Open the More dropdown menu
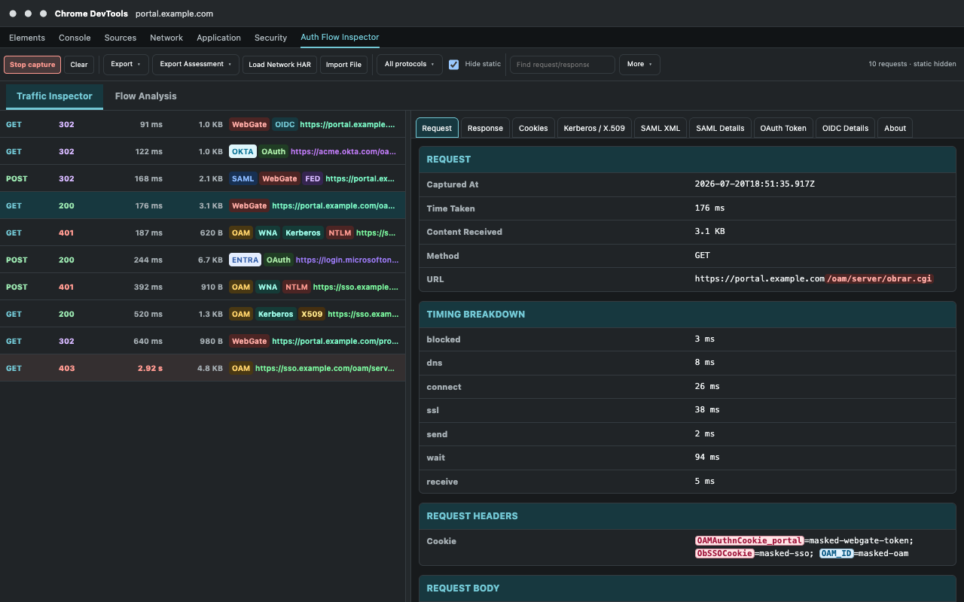Image resolution: width=964 pixels, height=602 pixels. tap(639, 65)
